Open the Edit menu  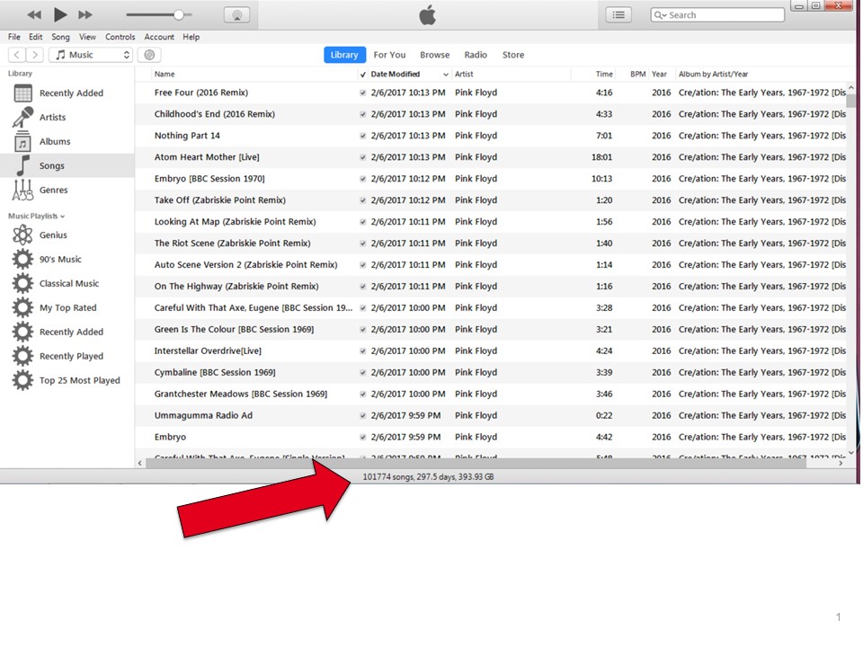[x=35, y=37]
